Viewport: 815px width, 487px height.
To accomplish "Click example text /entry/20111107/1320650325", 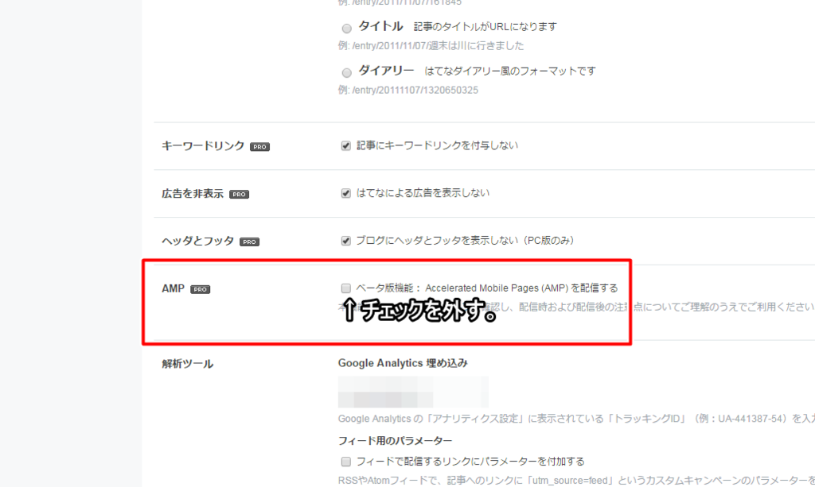I will (415, 91).
